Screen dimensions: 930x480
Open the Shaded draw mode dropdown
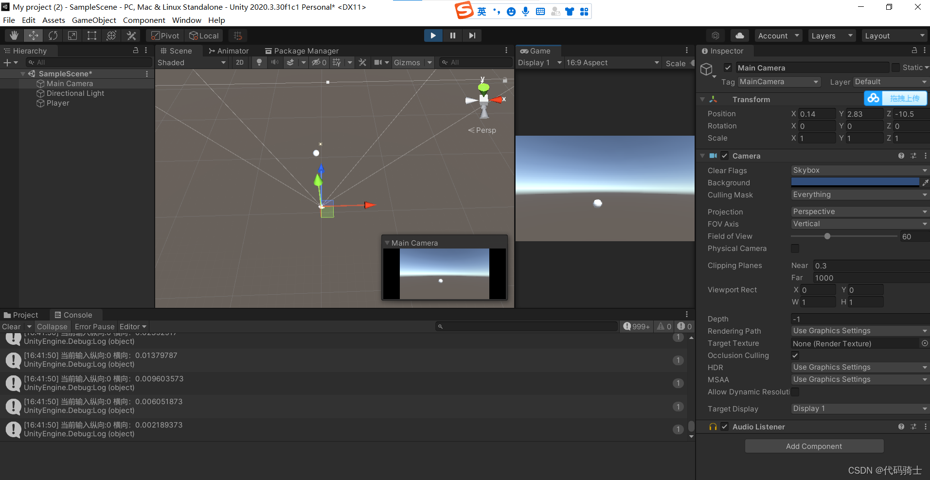(x=192, y=62)
